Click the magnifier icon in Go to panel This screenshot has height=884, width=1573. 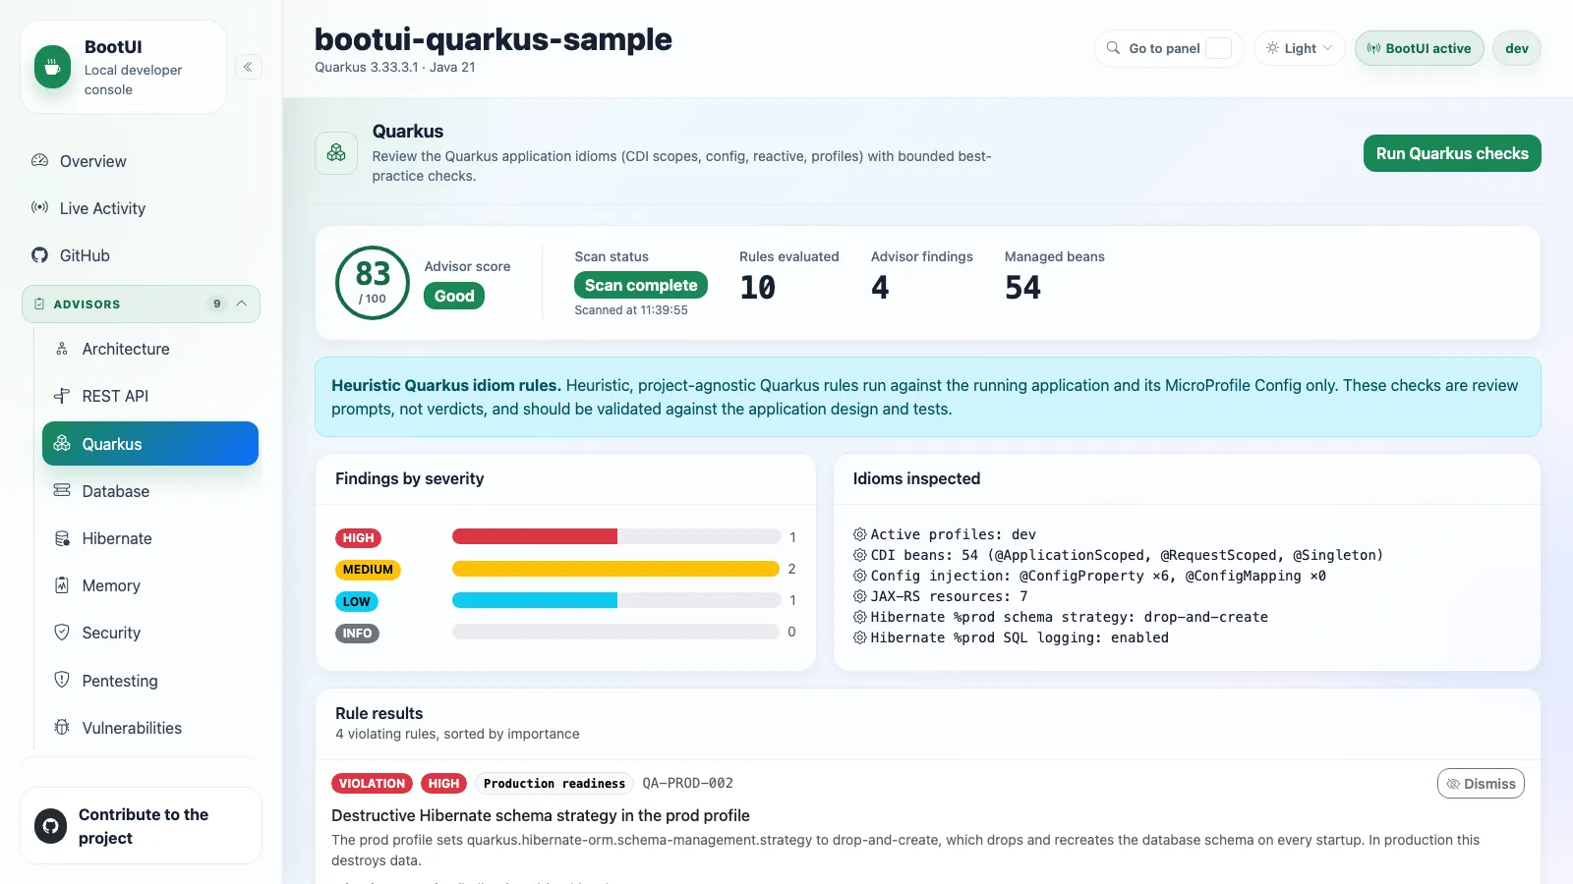point(1113,47)
